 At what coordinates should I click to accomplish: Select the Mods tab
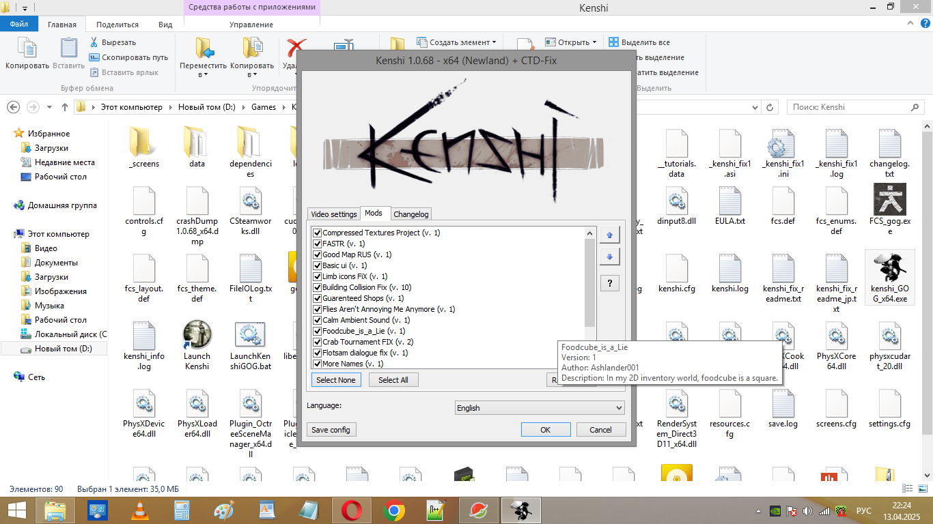(x=374, y=213)
